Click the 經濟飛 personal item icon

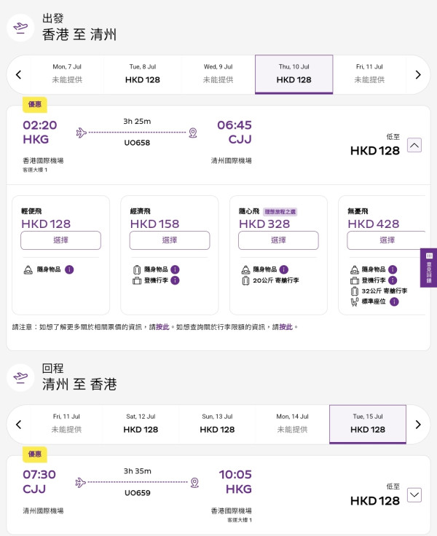click(137, 269)
